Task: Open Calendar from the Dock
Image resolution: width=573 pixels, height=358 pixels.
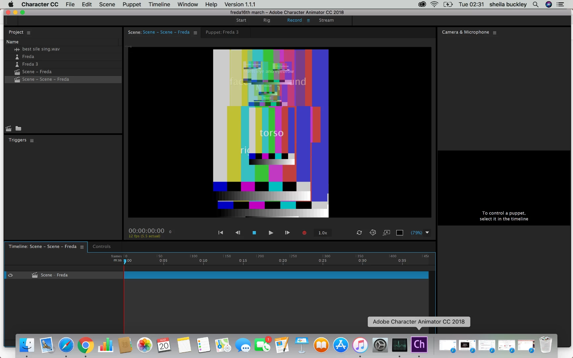Action: 164,345
